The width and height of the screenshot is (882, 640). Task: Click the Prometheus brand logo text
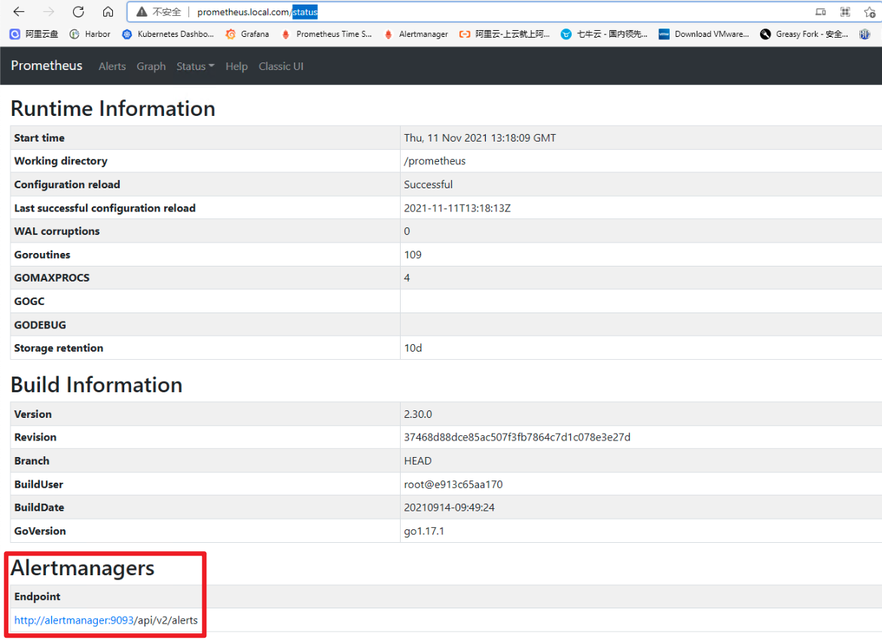(47, 66)
